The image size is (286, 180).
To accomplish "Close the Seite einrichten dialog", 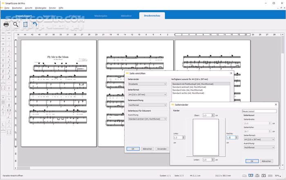I will click(231, 73).
